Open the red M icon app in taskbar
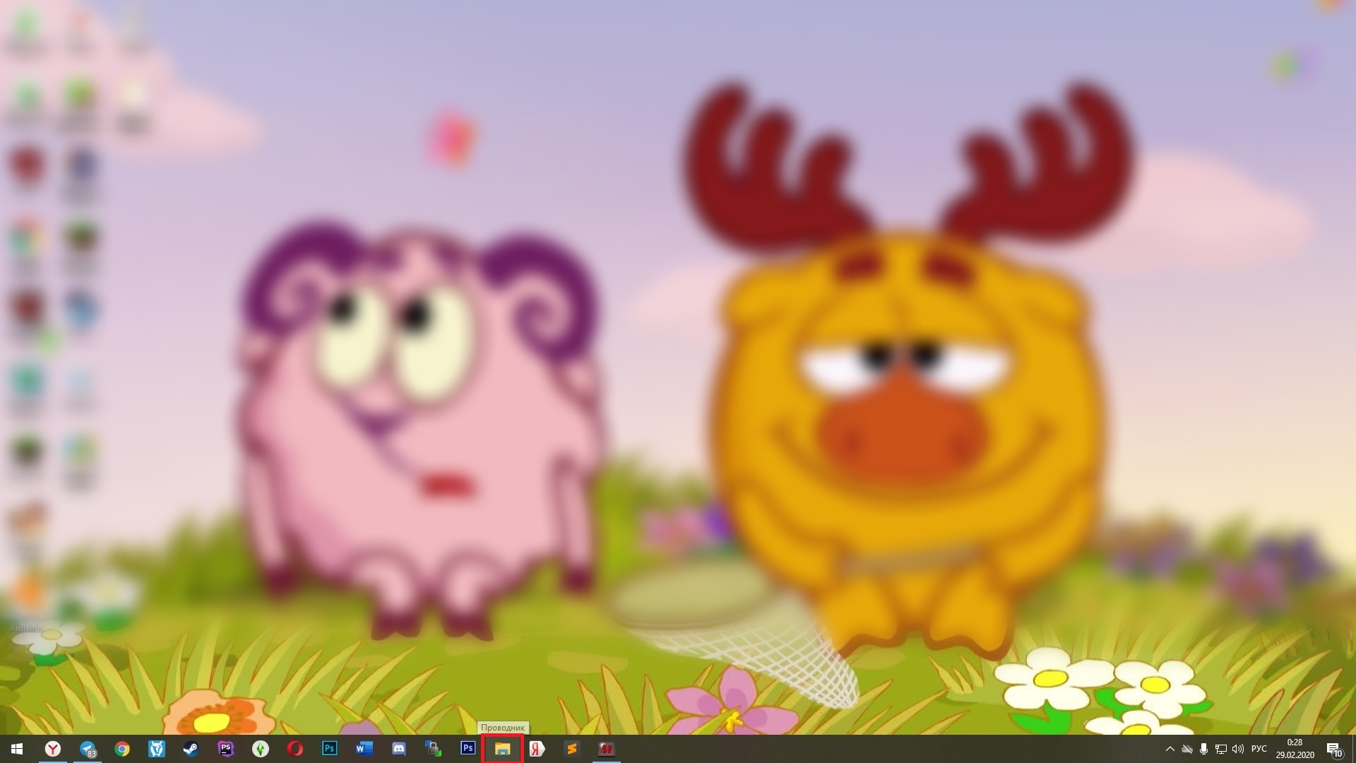This screenshot has width=1356, height=763. [606, 749]
